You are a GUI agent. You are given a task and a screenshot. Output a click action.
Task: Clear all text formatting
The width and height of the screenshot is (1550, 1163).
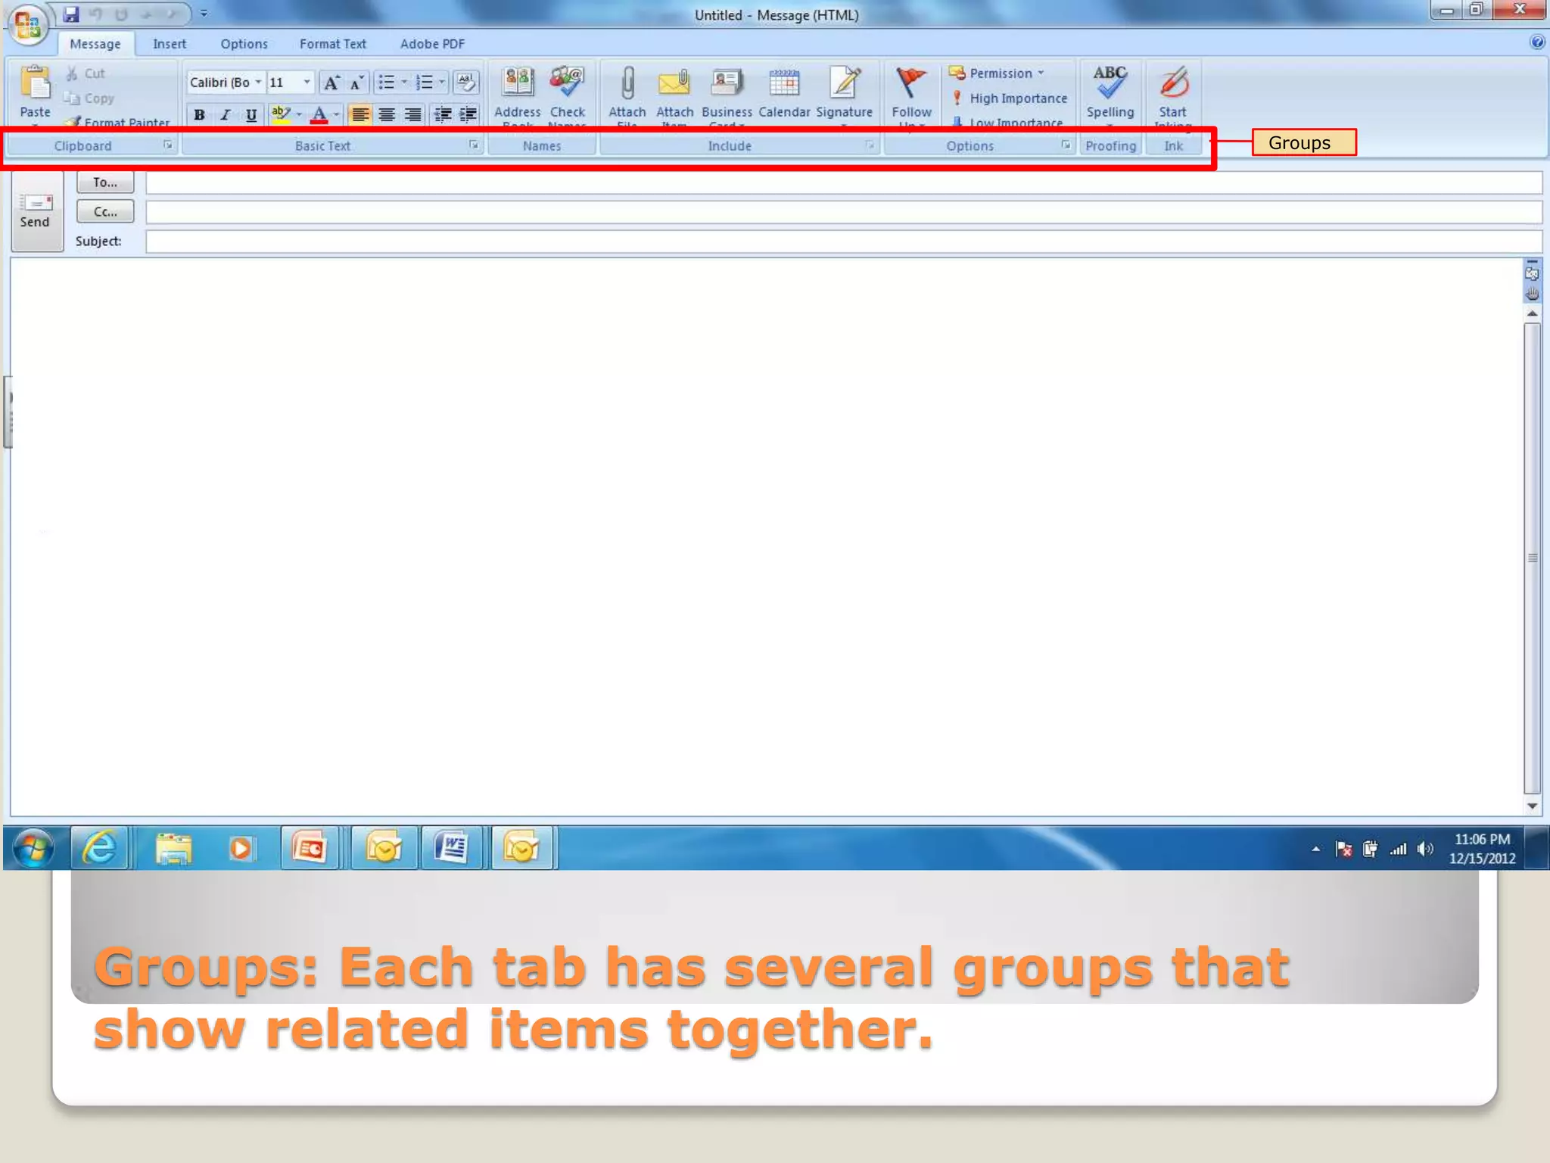[x=467, y=83]
